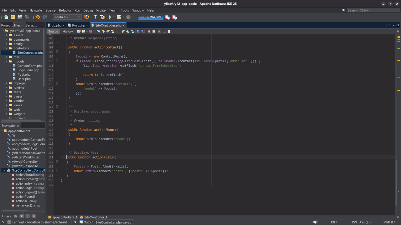Collapse the SiteController class node in Navigator
Viewport: 401px width, 225px height.
[x=5, y=170]
